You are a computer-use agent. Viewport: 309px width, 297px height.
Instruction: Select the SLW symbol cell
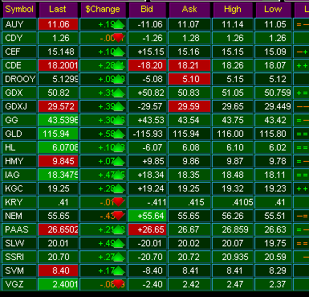tap(19, 243)
